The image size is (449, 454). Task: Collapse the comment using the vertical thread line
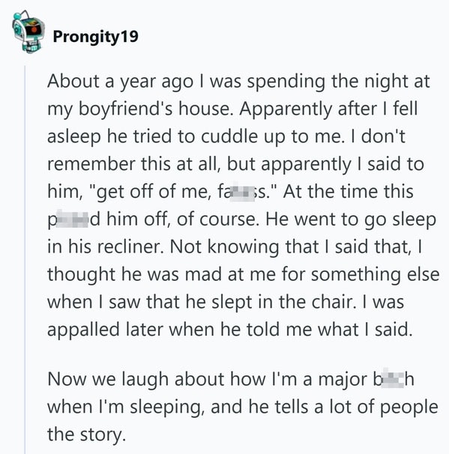[x=25, y=259]
